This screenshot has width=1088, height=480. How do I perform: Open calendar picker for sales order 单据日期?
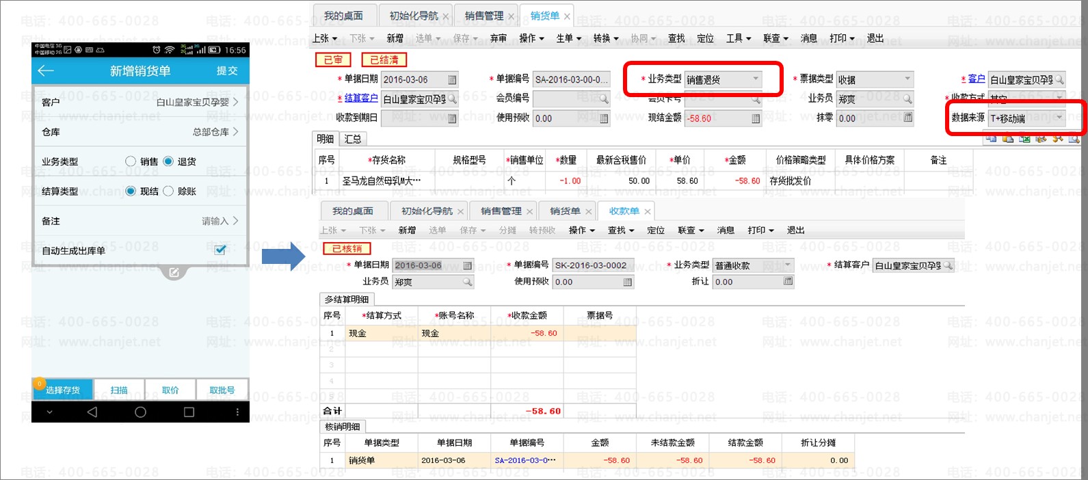point(452,80)
